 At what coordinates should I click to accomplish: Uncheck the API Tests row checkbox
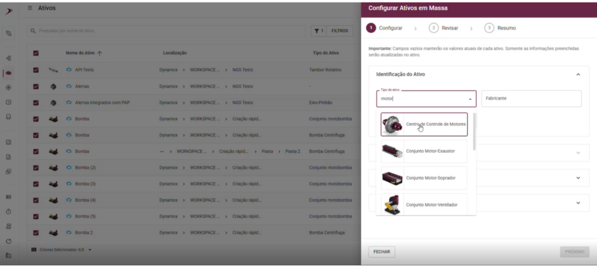pyautogui.click(x=36, y=70)
